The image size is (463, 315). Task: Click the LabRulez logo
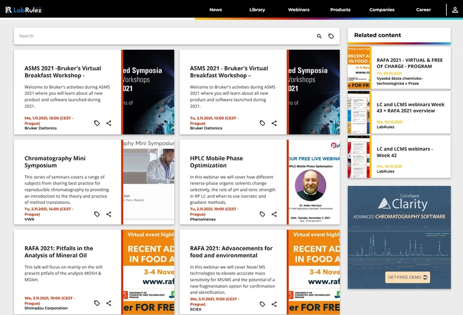tap(24, 10)
